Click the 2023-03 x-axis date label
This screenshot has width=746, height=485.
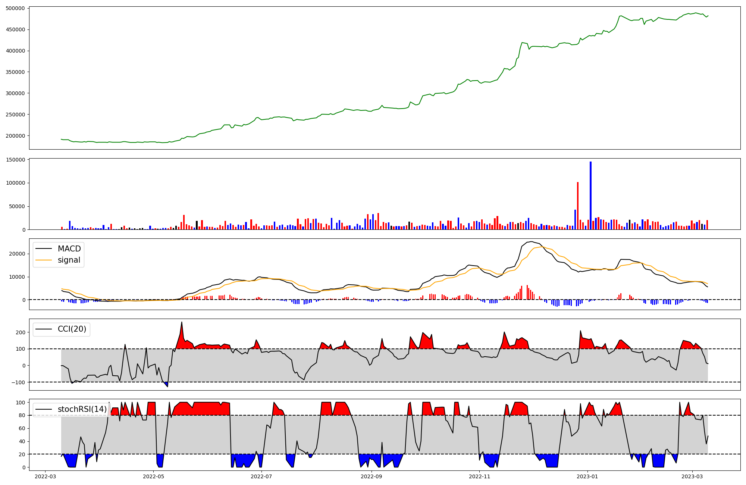point(692,476)
